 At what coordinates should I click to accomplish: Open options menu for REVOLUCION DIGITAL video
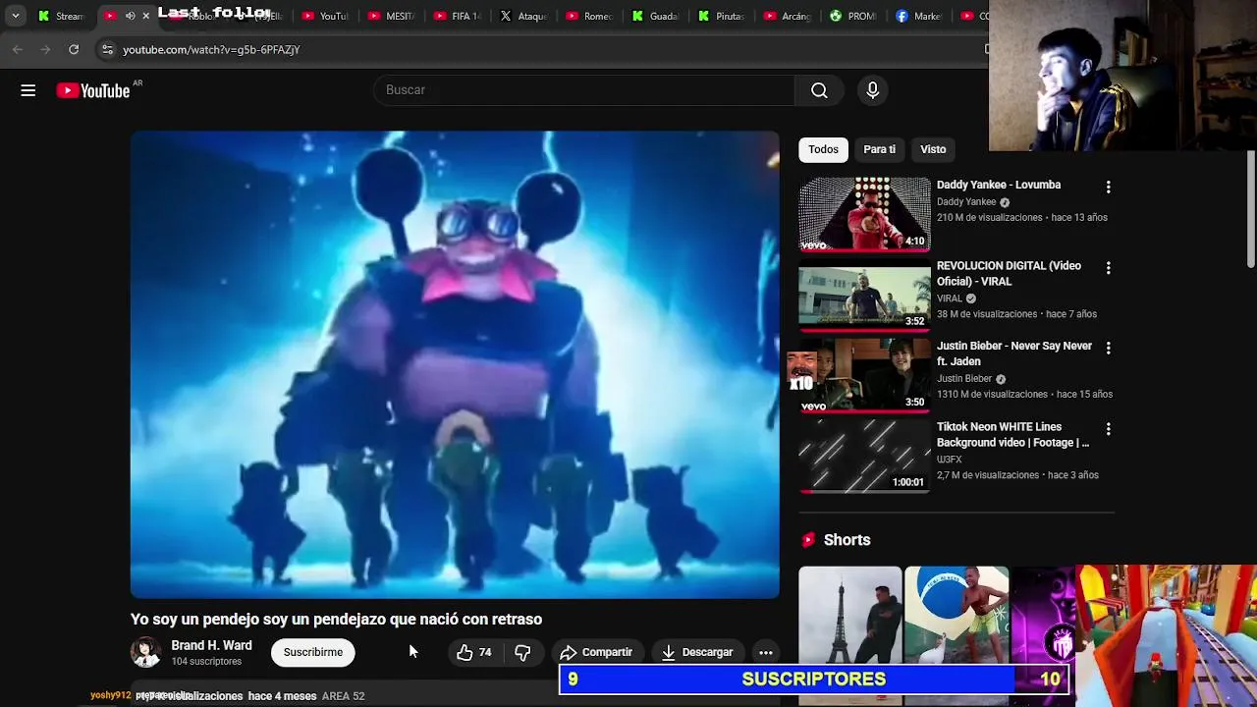[x=1108, y=268]
